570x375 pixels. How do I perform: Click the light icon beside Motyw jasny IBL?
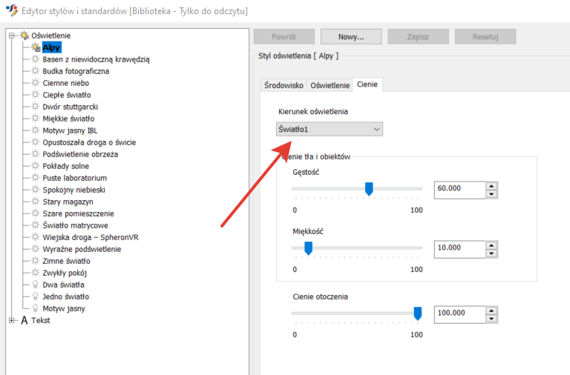(x=36, y=130)
